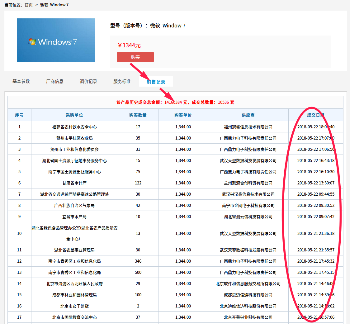350x324 pixels.
Task: Click quantity 346 in row 12
Action: [x=138, y=261]
